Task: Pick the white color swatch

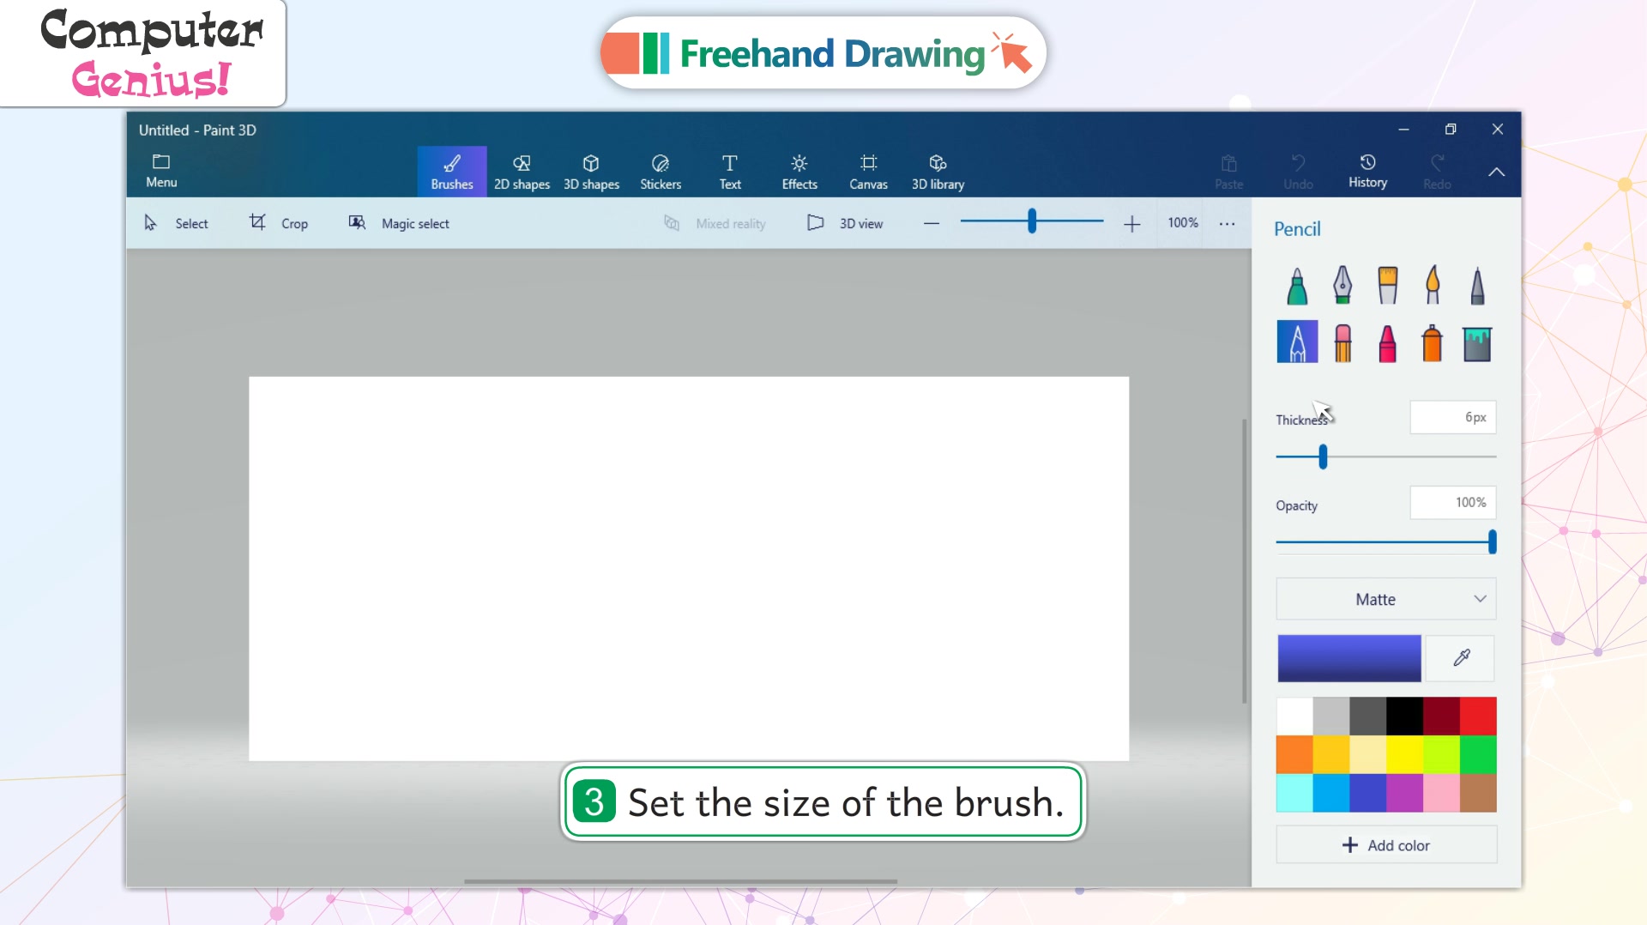Action: coord(1294,716)
